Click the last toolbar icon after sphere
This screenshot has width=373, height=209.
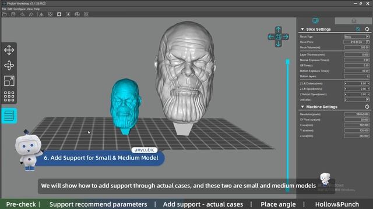[x=86, y=15]
